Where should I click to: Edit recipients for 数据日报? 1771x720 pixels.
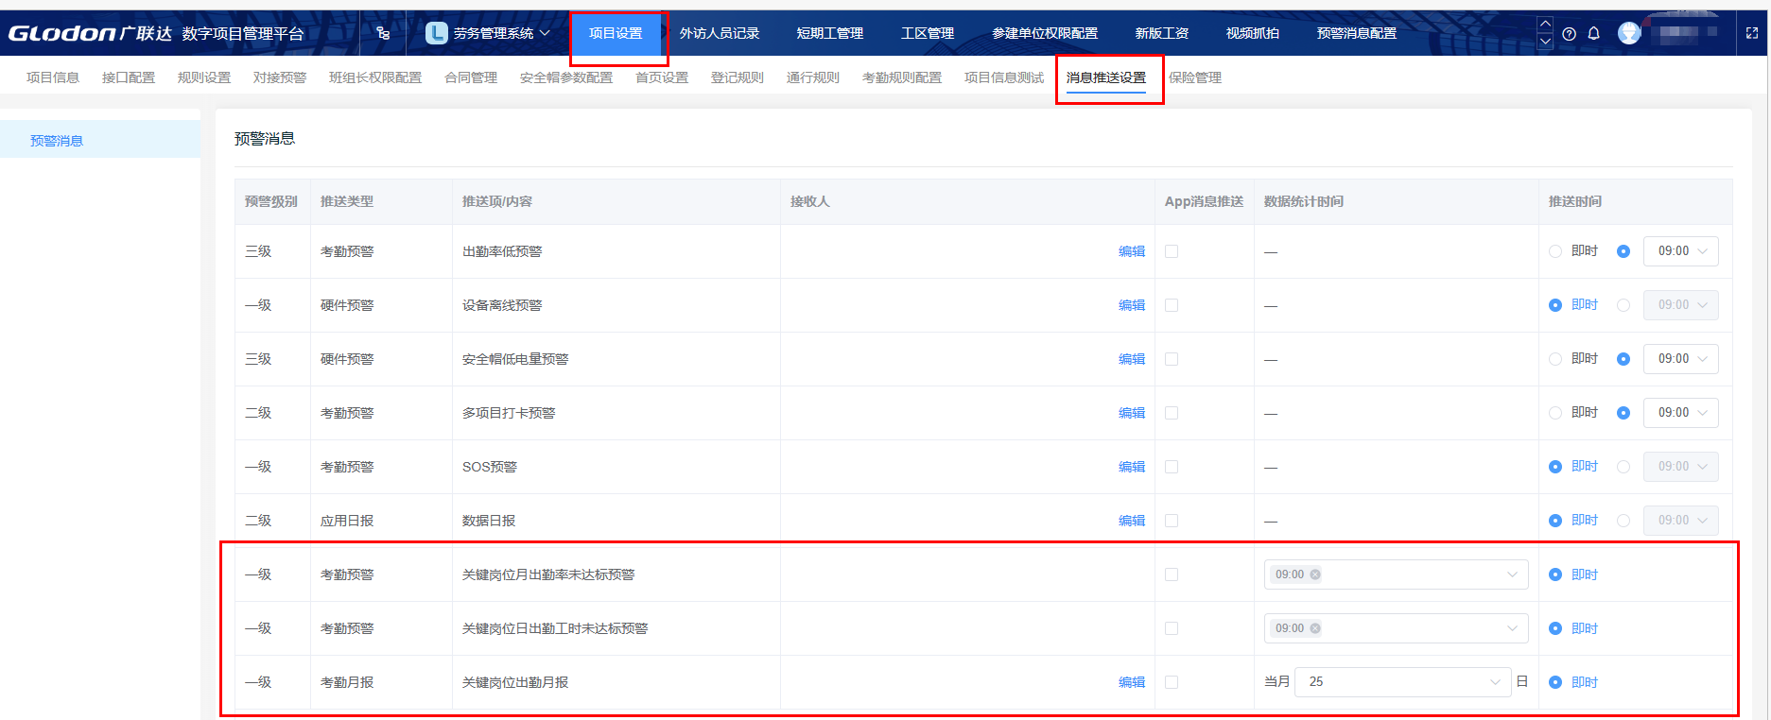[x=1132, y=521]
